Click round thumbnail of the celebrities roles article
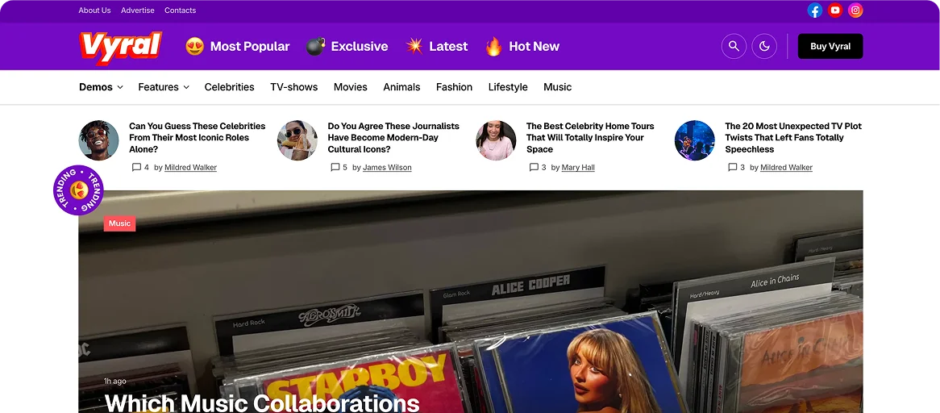 tap(98, 140)
